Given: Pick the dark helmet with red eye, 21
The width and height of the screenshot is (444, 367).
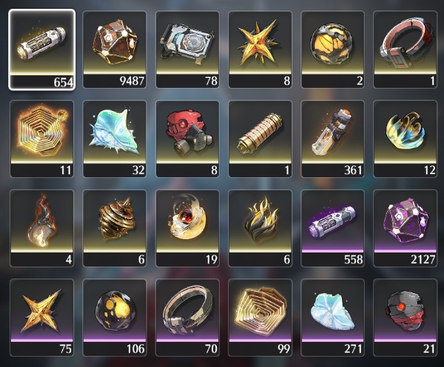Looking at the screenshot, I should click(406, 318).
